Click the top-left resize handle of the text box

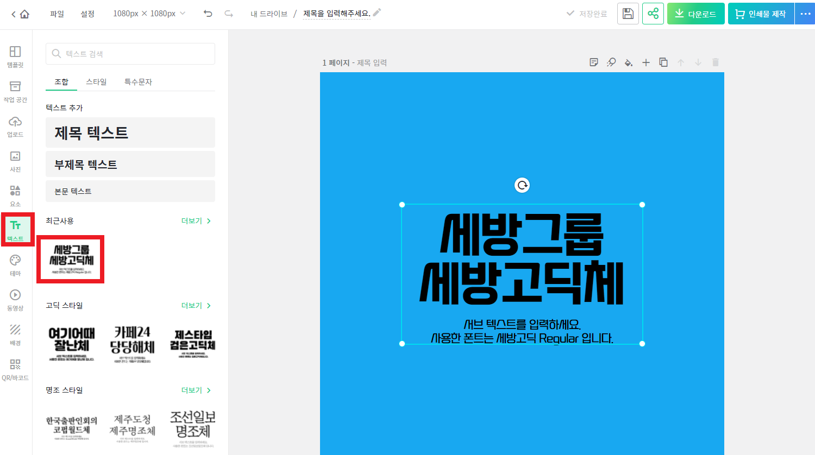(x=402, y=205)
